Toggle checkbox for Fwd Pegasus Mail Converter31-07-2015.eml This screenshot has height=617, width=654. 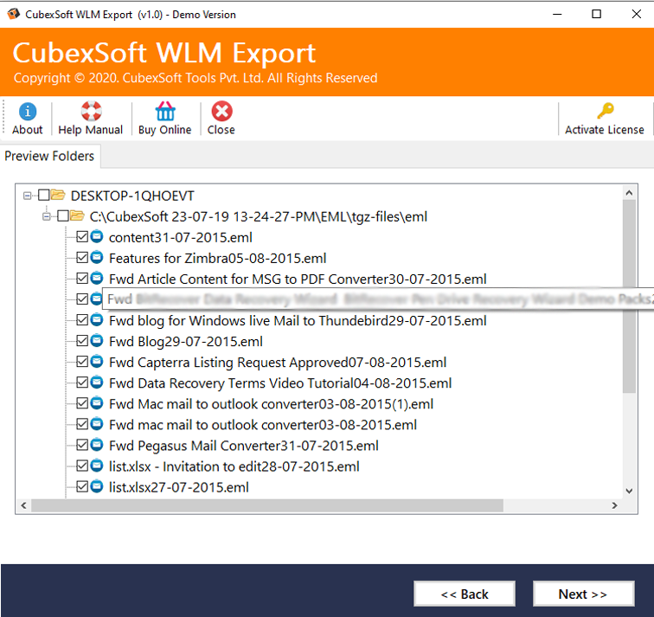(82, 446)
